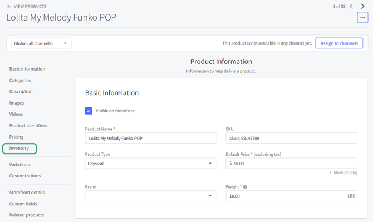Jump to Basic information section
Screen dimensions: 373x222
[x=27, y=69]
